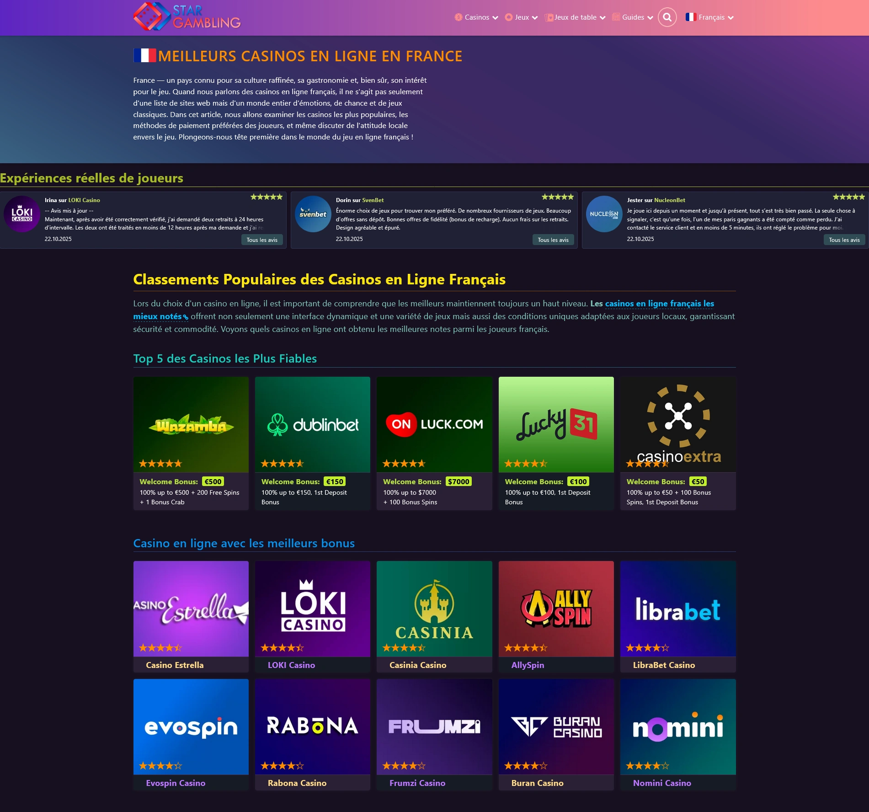Follow the LOKI Casino link in Irina's review
The image size is (869, 812).
coord(84,200)
